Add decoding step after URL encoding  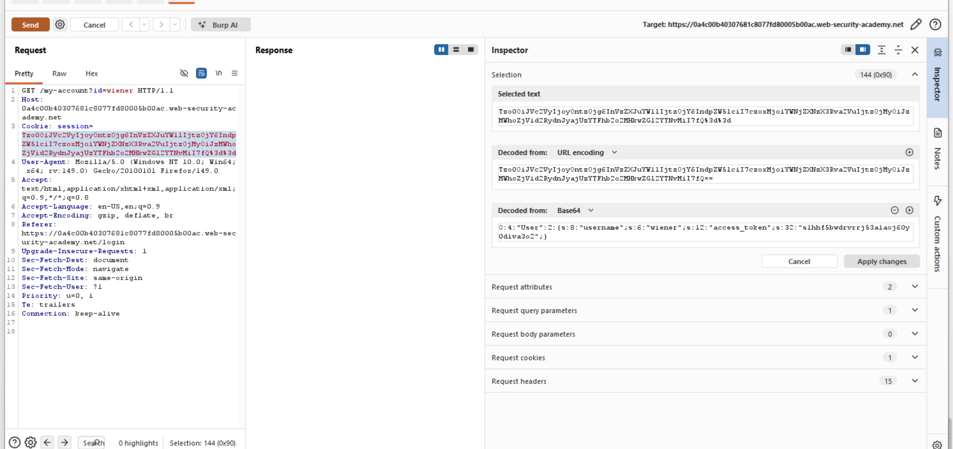909,152
